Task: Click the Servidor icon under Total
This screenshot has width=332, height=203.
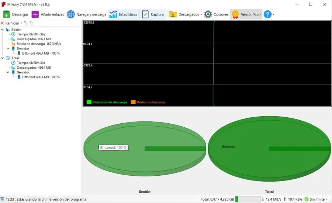Action: [x=13, y=72]
